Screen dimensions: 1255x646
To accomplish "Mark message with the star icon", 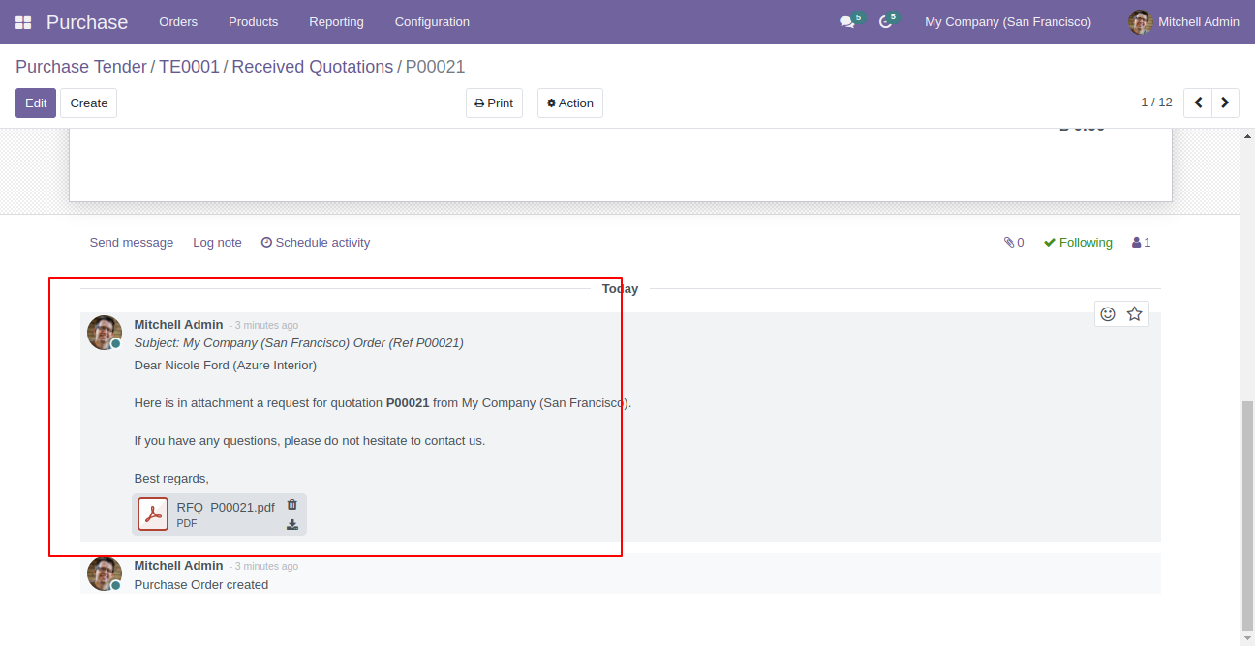I will 1135,313.
